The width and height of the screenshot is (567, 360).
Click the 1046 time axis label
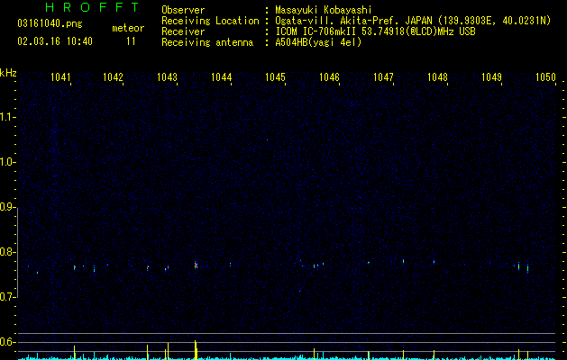tap(329, 76)
